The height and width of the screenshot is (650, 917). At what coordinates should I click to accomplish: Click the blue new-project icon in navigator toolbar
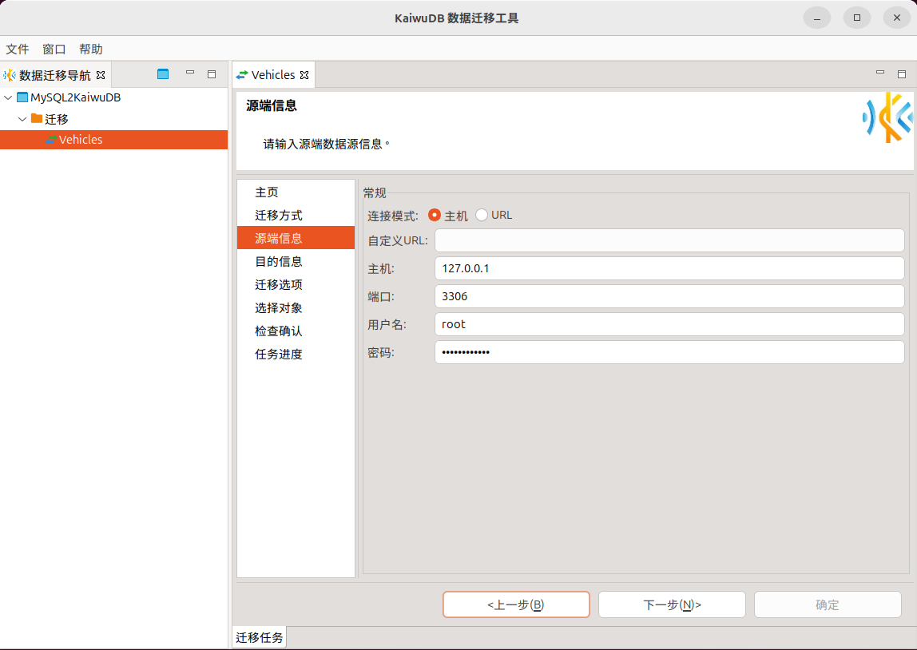coord(163,74)
